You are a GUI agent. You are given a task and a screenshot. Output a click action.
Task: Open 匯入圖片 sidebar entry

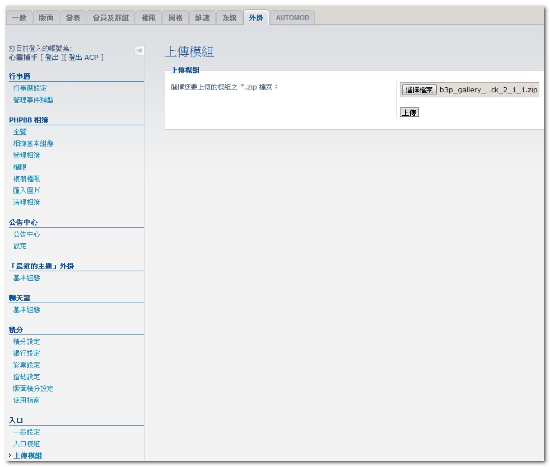click(x=27, y=191)
